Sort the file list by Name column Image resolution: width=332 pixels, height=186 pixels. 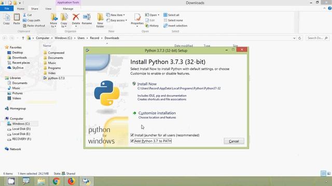(x=47, y=45)
